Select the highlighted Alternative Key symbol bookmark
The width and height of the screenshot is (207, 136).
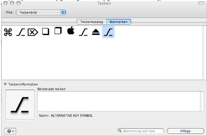click(108, 32)
